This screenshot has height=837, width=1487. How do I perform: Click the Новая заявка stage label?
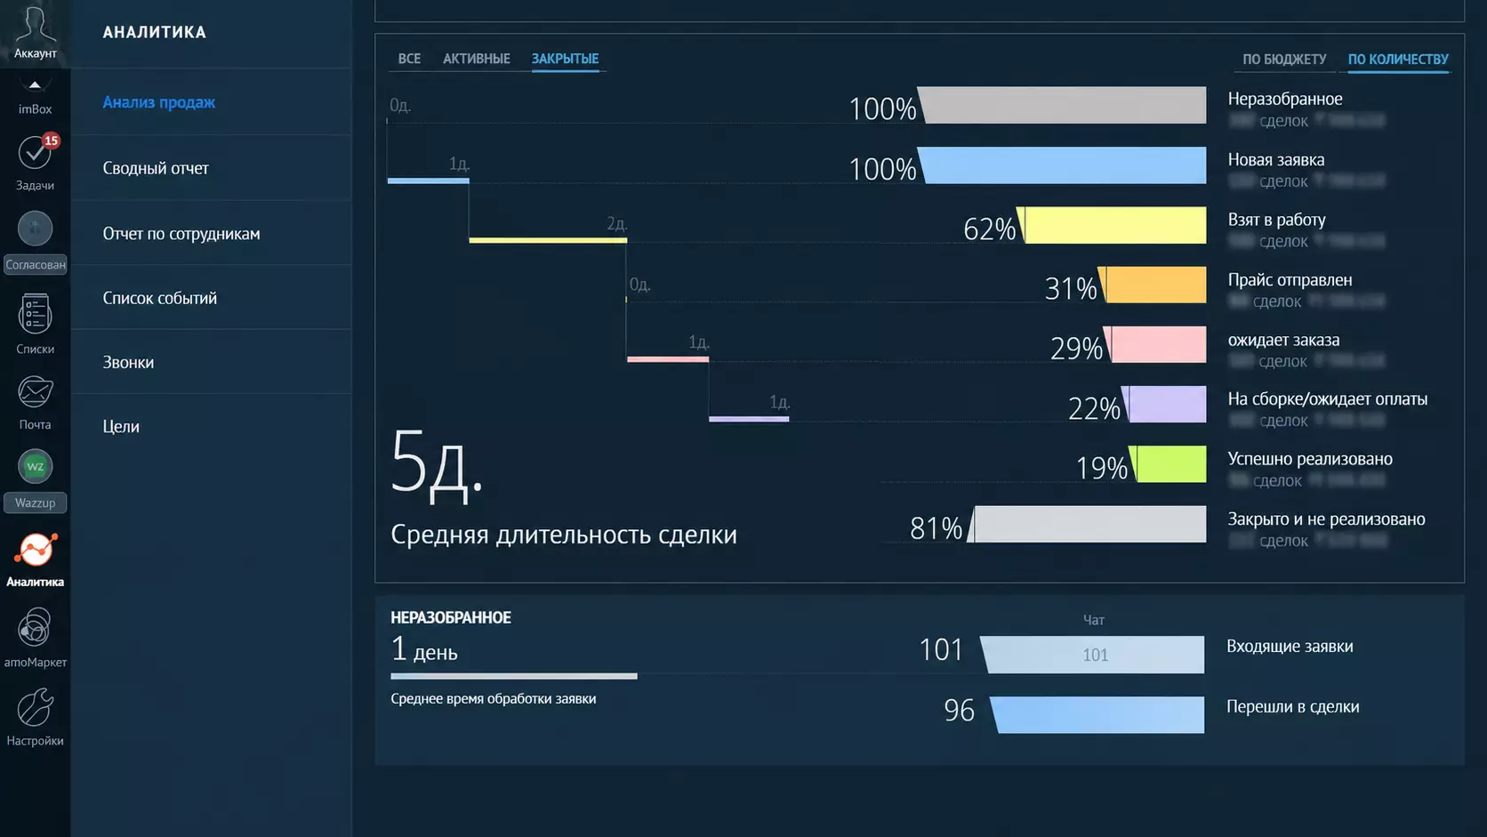1276,160
